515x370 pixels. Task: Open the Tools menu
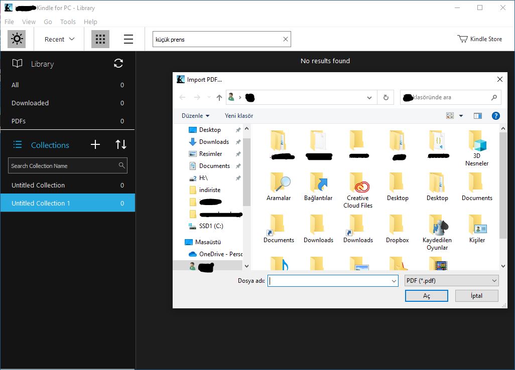68,22
